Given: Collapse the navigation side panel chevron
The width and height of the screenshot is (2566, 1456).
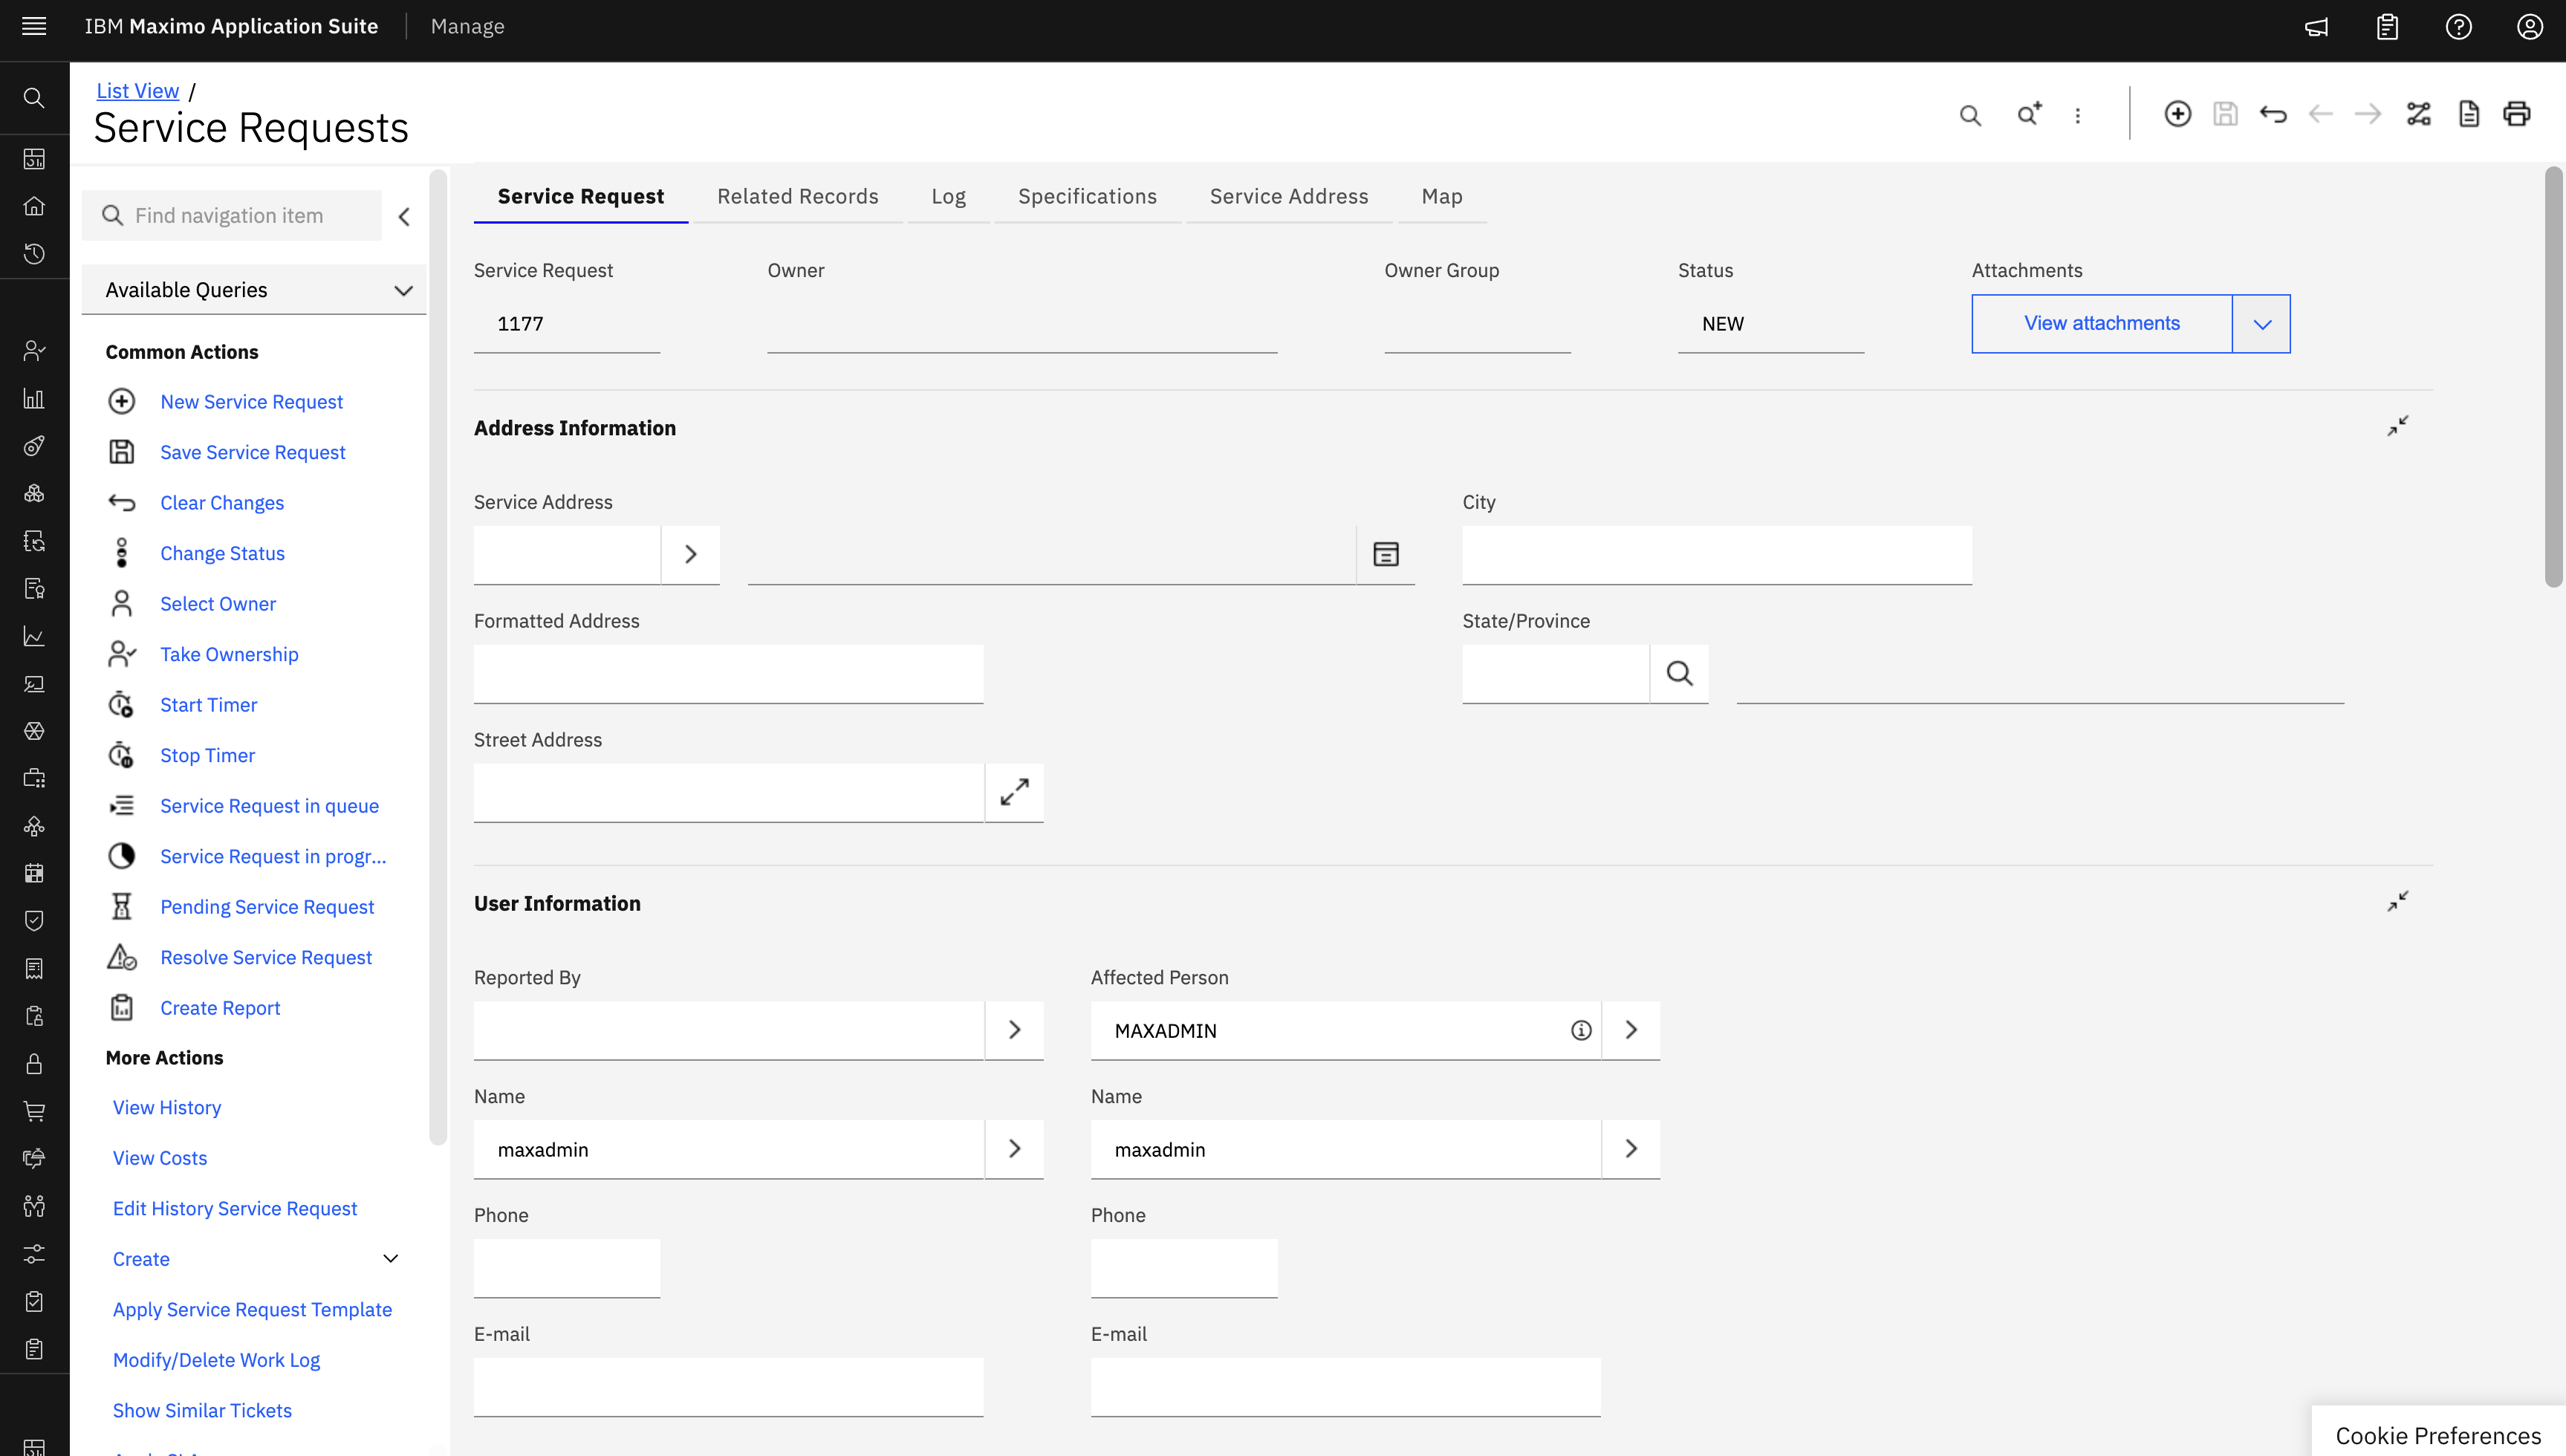Looking at the screenshot, I should (x=404, y=216).
